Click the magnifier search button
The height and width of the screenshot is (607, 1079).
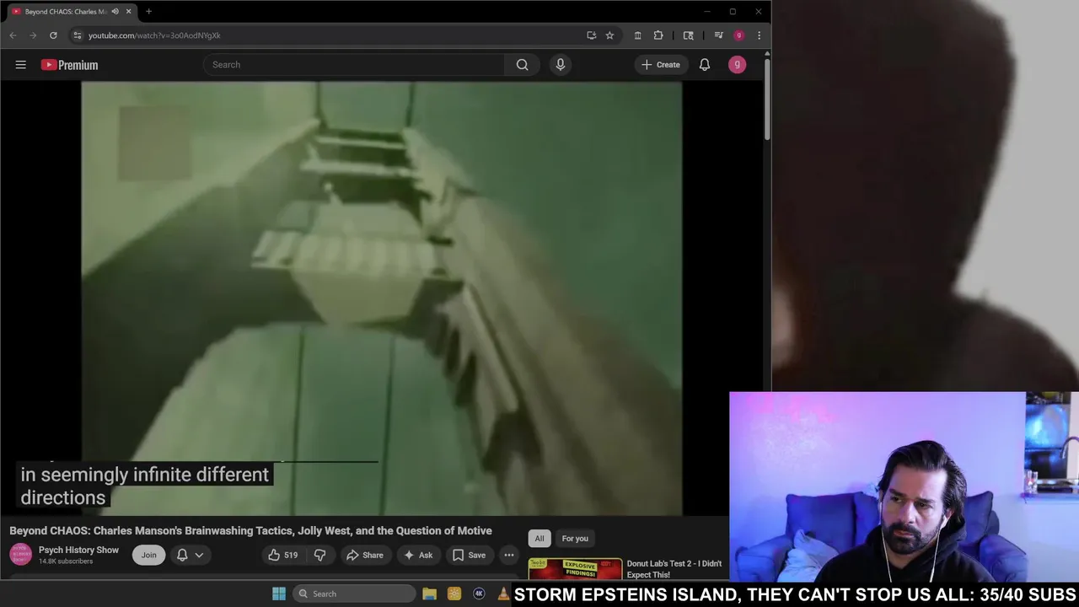pos(523,65)
